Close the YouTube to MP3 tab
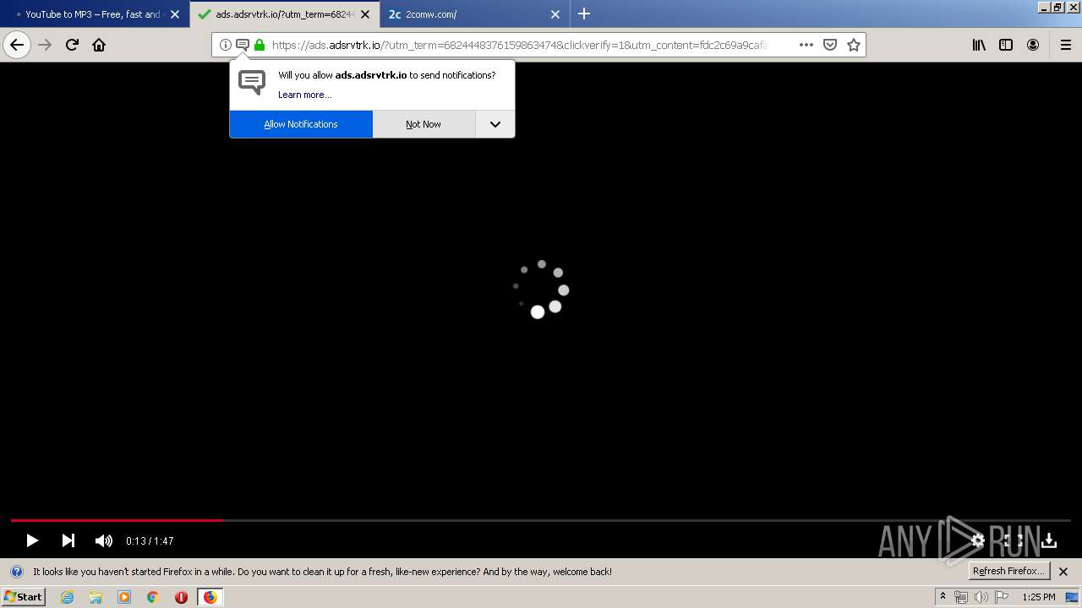 tap(175, 14)
